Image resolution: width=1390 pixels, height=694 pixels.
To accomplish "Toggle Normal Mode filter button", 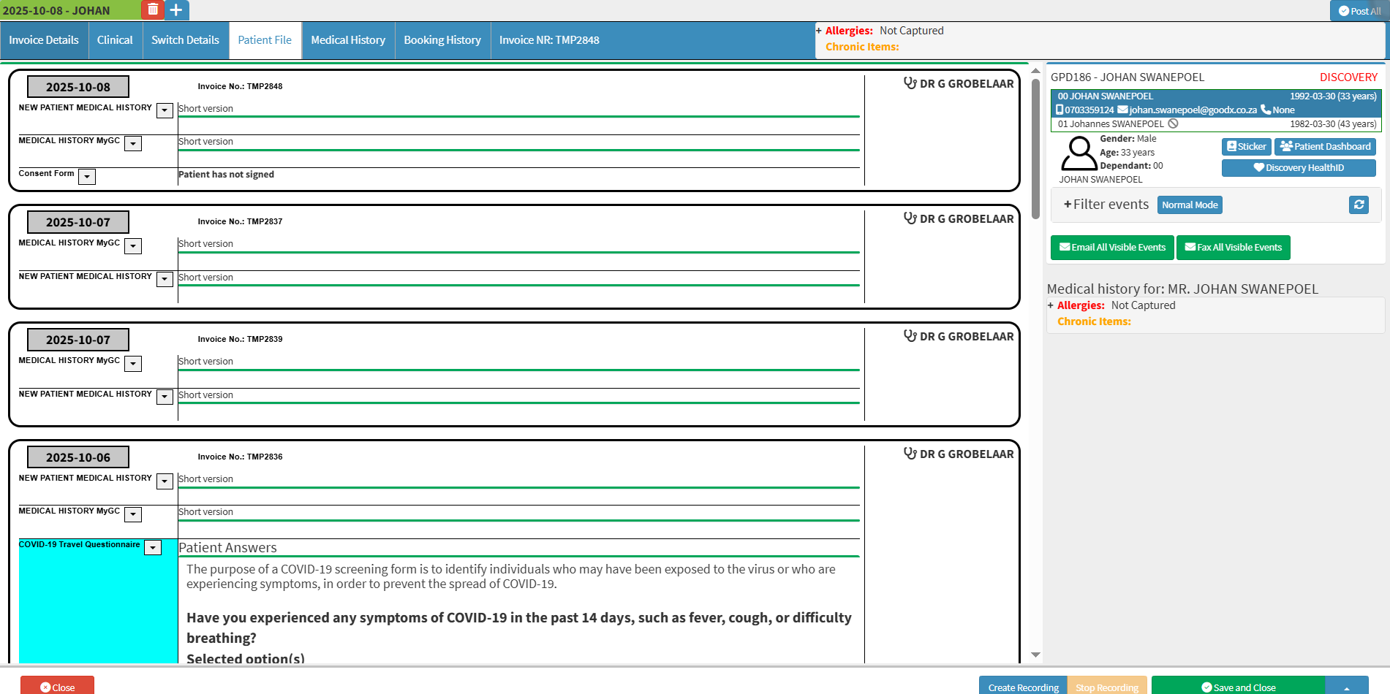I will tap(1189, 205).
